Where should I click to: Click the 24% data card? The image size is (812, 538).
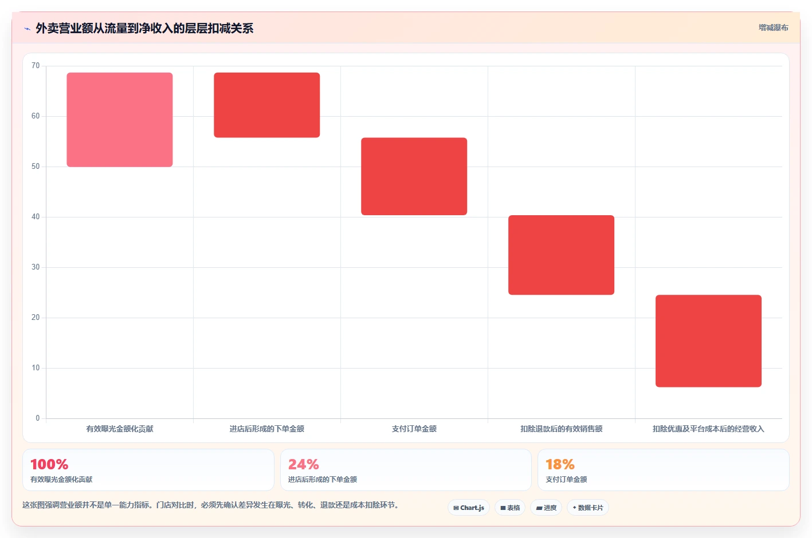tap(406, 470)
